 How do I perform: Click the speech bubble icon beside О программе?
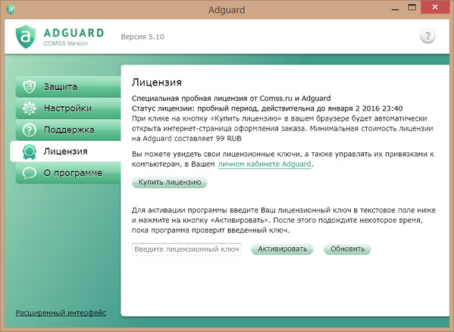pyautogui.click(x=30, y=173)
